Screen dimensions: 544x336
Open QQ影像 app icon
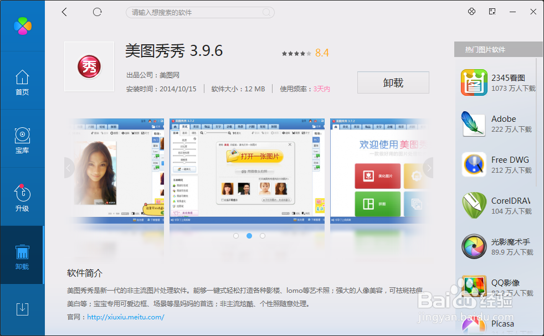click(474, 287)
